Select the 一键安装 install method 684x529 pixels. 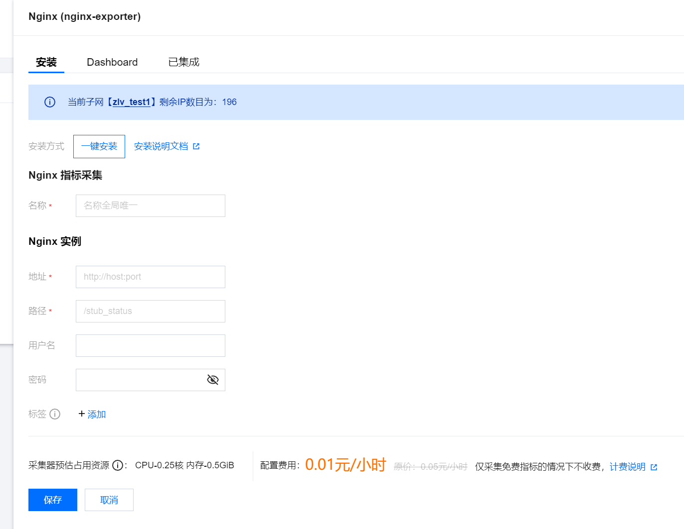(99, 146)
